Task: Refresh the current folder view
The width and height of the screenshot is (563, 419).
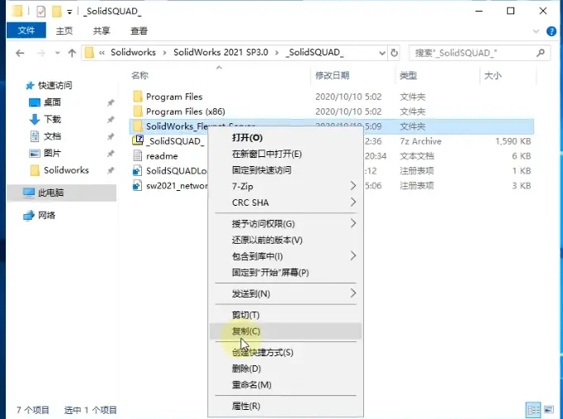Action: [394, 53]
